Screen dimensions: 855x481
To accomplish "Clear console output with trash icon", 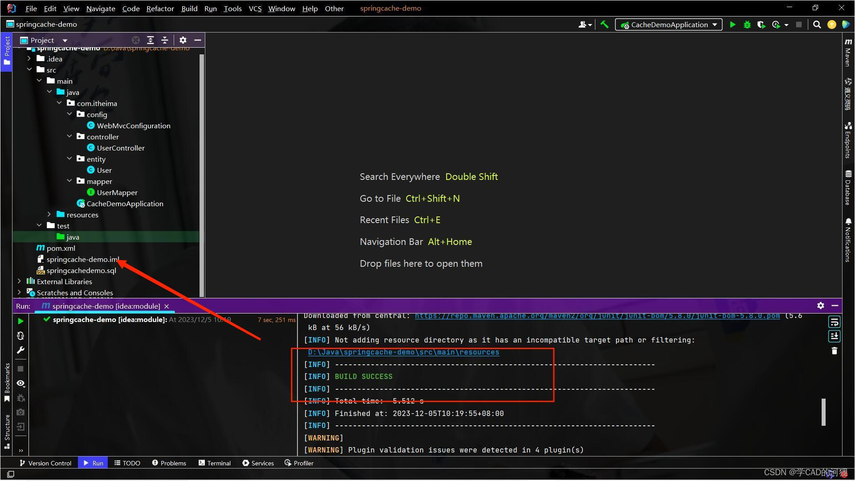I will click(x=834, y=351).
